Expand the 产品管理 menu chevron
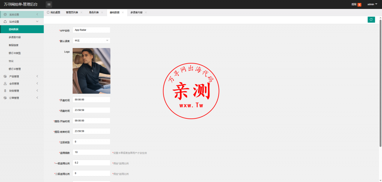 click(37, 77)
